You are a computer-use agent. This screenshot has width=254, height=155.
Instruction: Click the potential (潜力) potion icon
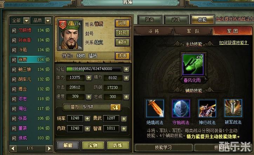point(115,107)
